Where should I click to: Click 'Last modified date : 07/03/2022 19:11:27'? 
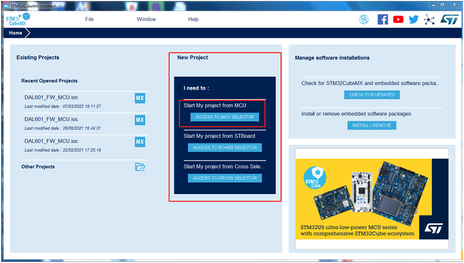pos(62,106)
